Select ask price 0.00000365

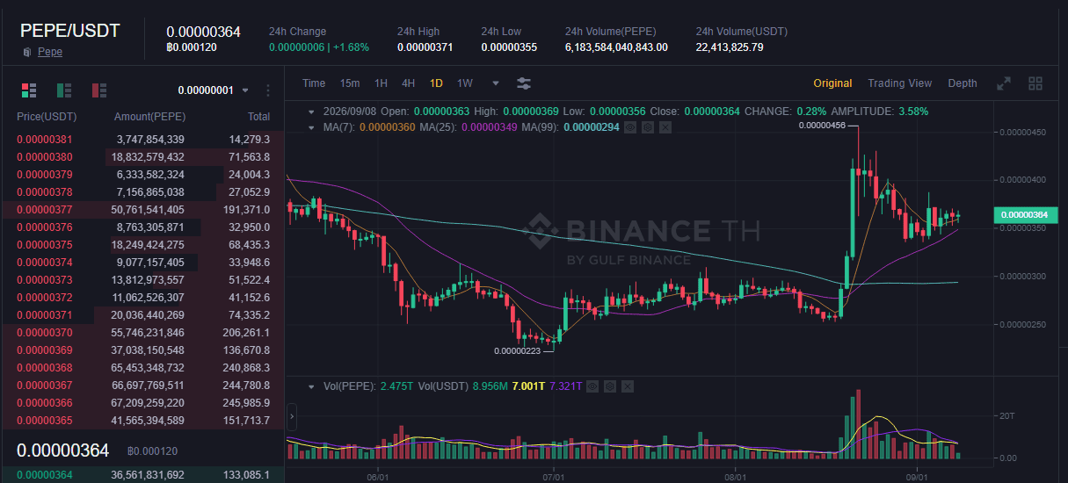click(x=45, y=420)
